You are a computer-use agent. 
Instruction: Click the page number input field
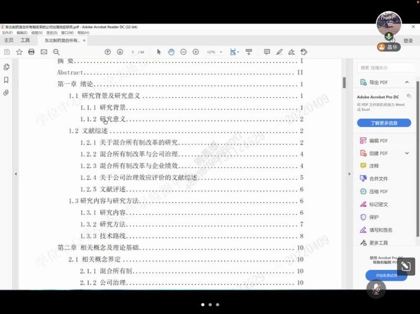(134, 52)
